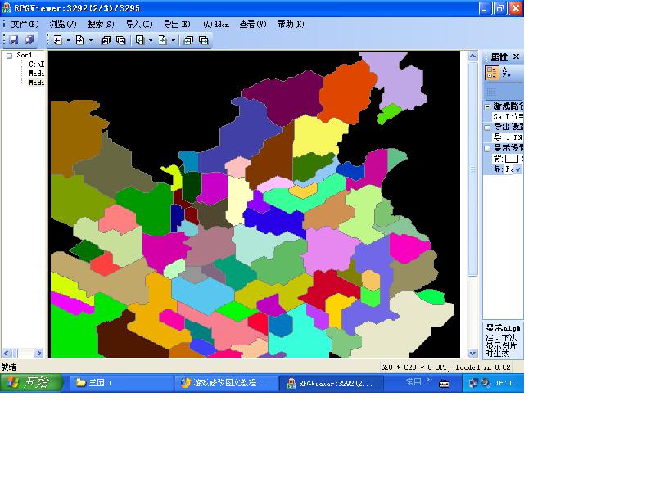Open the dropdown arrow beside the next-file icon
This screenshot has height=491, width=655.
click(x=91, y=40)
